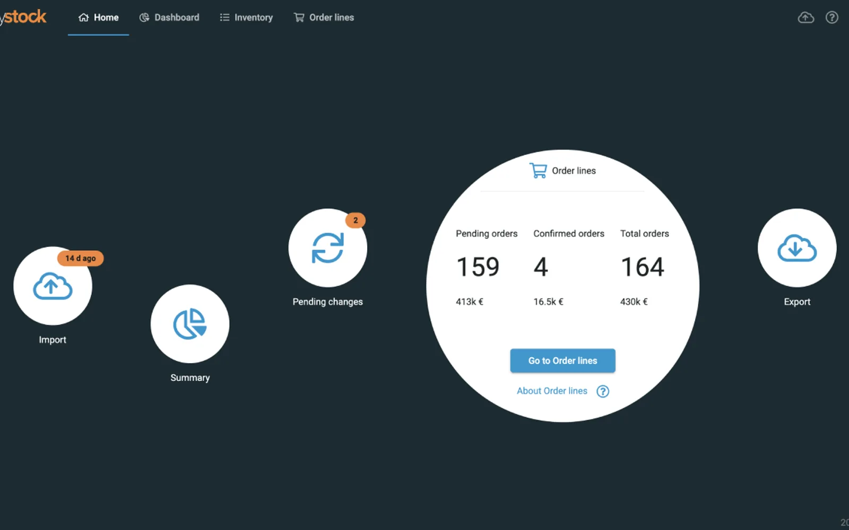The width and height of the screenshot is (849, 530).
Task: Click help icon beside About Order lines
Action: point(603,391)
